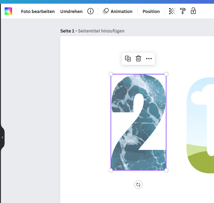Screen dimensions: 214x203
Task: Click the top-left resize handle of the selection
Action: pos(111,74)
